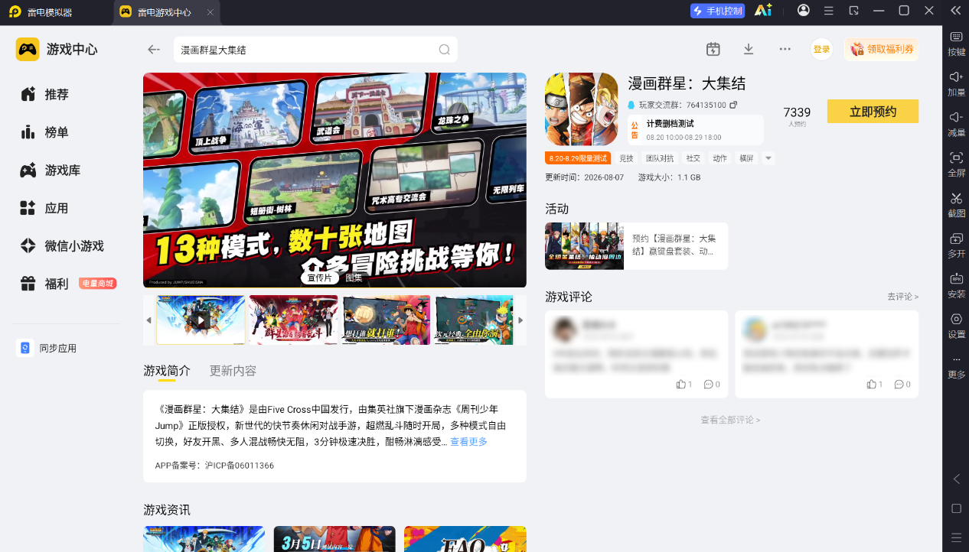This screenshot has width=969, height=552.
Task: Select the second red gallery thumbnail
Action: 293,320
